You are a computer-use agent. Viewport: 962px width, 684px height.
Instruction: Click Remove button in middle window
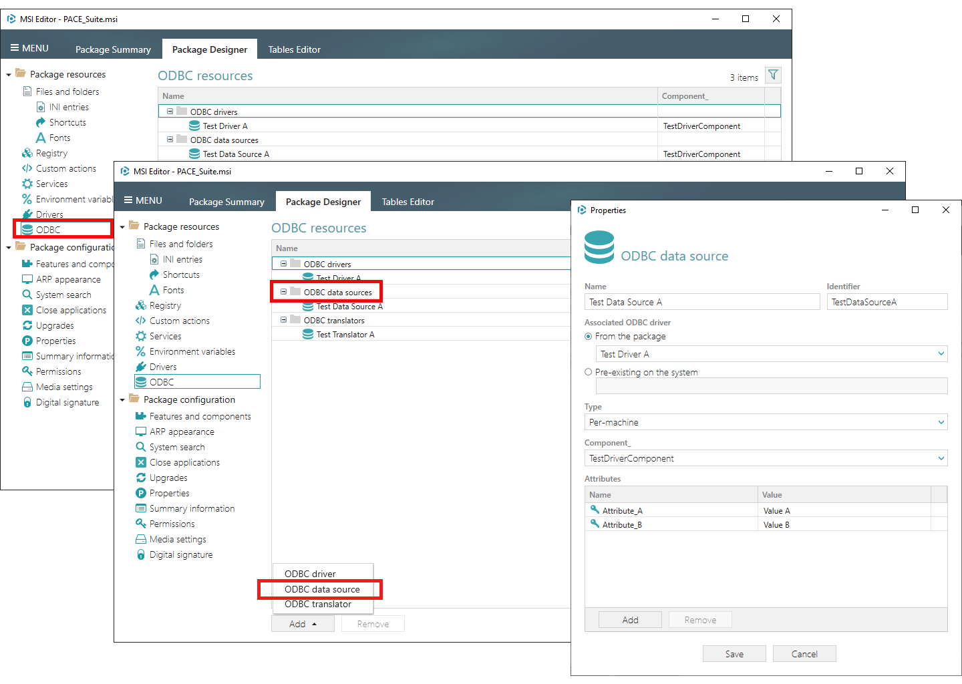tap(373, 624)
